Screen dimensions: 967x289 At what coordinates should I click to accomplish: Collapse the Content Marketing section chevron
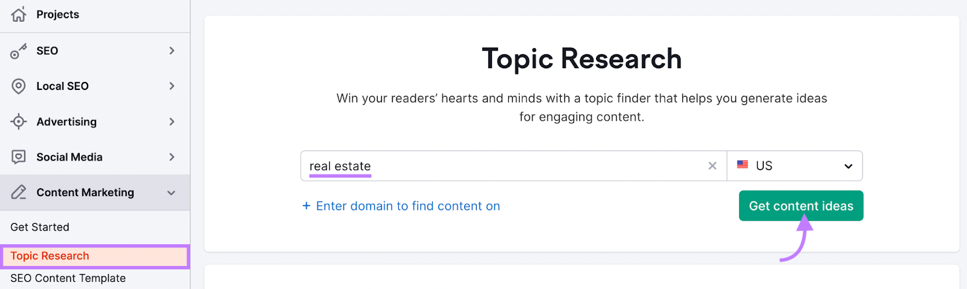pyautogui.click(x=172, y=193)
